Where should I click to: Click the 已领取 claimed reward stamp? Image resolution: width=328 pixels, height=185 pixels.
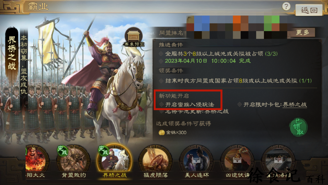[298, 127]
